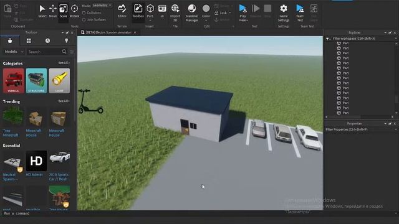The height and width of the screenshot is (224, 399).
Task: Switch Toolbox to the Marketplace bag tab
Action: pyautogui.click(x=10, y=40)
